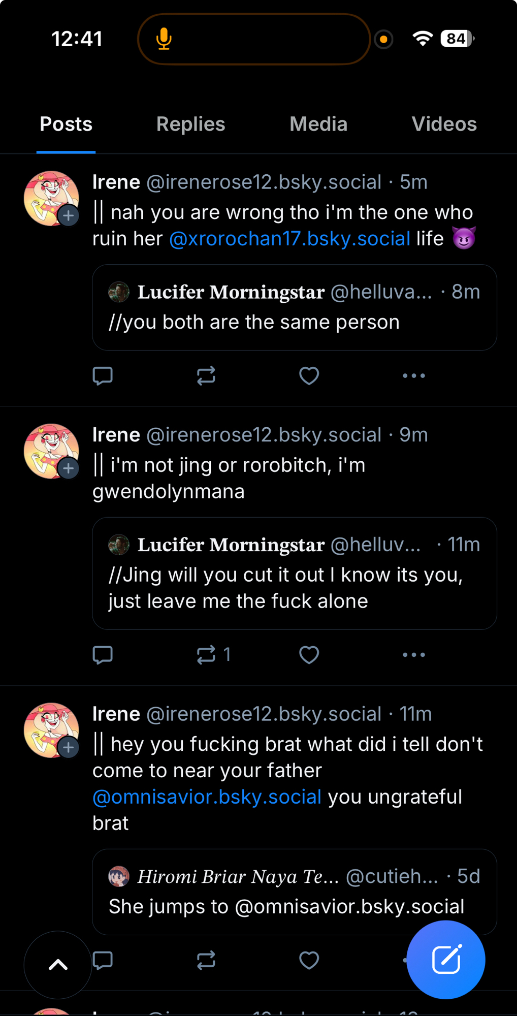Image resolution: width=517 pixels, height=1016 pixels.
Task: Repost the 'ungrateful brat' post
Action: coord(206,960)
